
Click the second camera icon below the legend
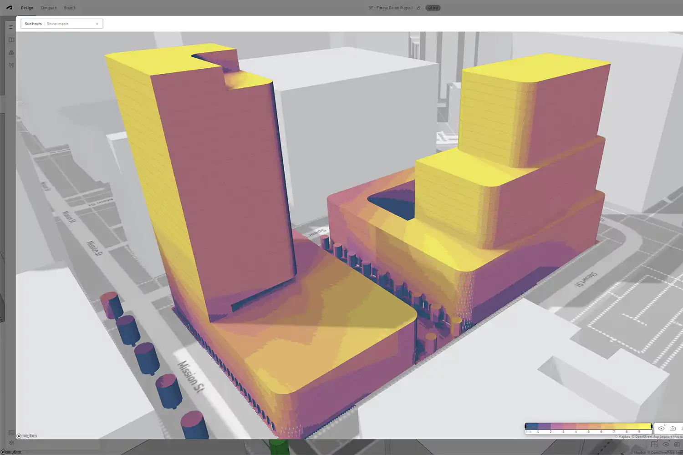coord(676,444)
